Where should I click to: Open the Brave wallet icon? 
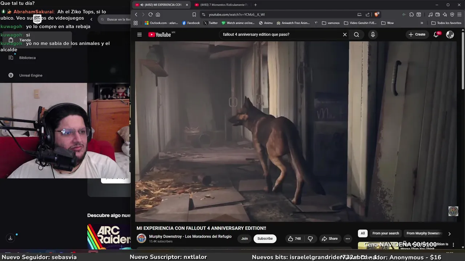tap(437, 14)
